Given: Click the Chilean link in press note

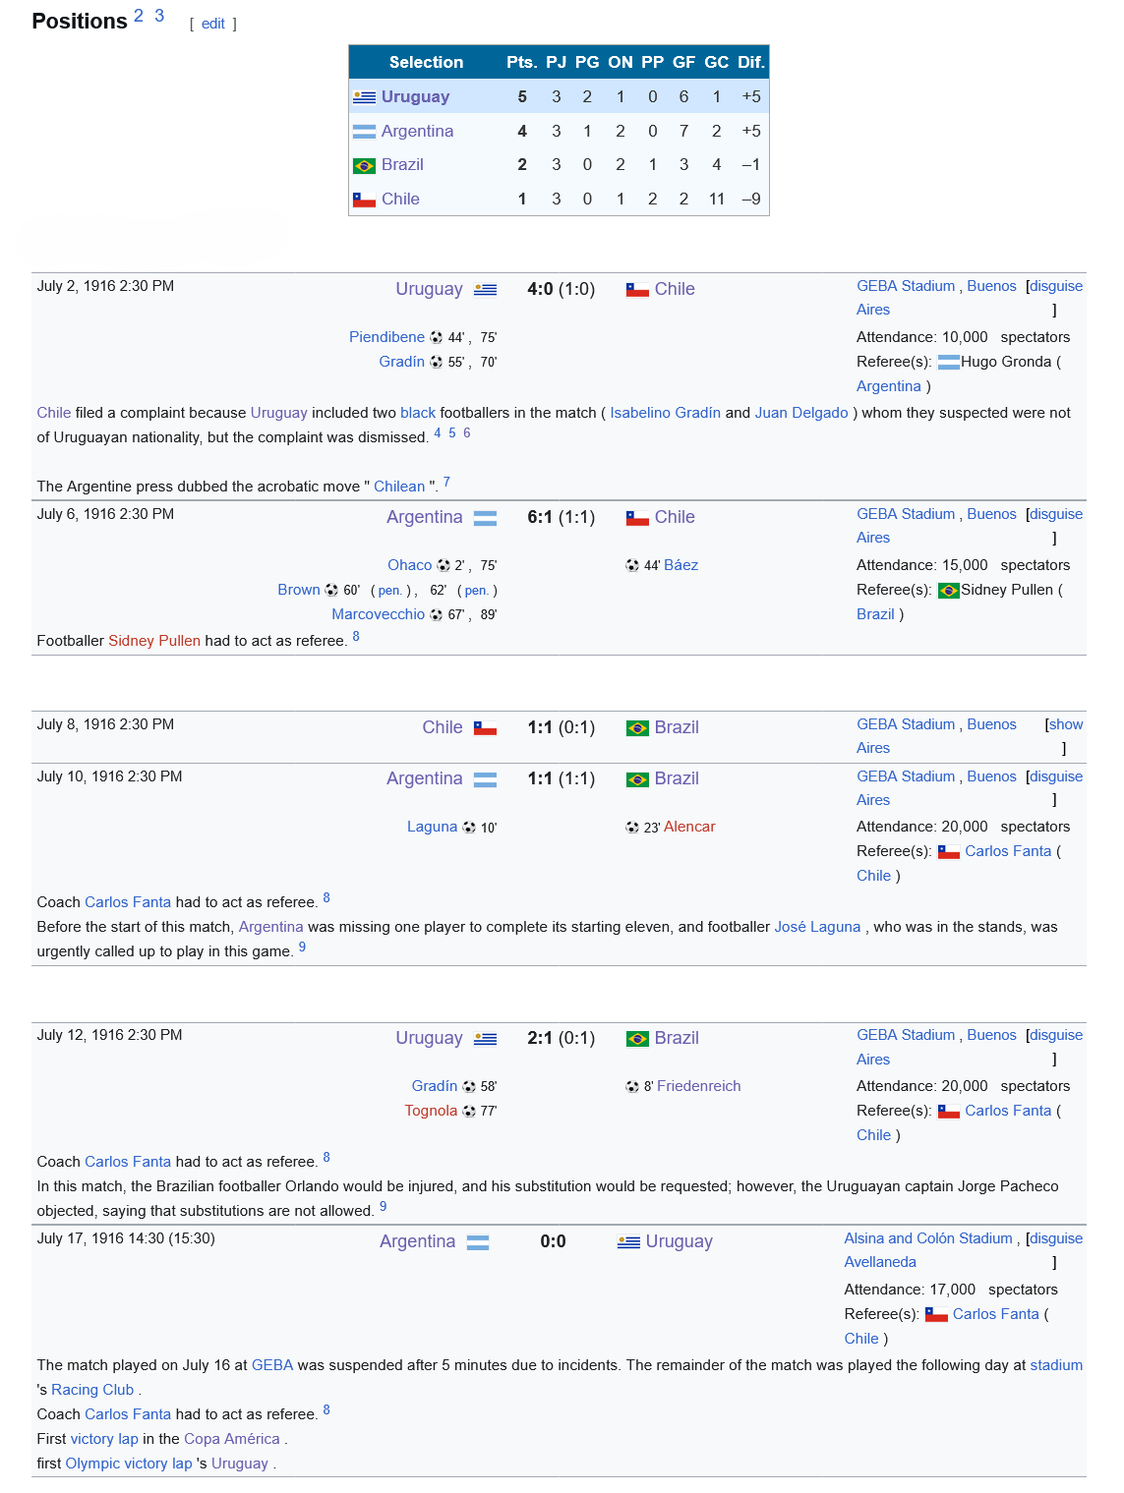Looking at the screenshot, I should [x=399, y=487].
